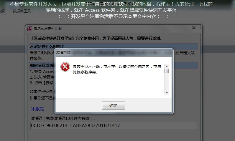This screenshot has width=235, height=141.
Task: Click the 参数类型不正确 error message text
Action: point(117,69)
